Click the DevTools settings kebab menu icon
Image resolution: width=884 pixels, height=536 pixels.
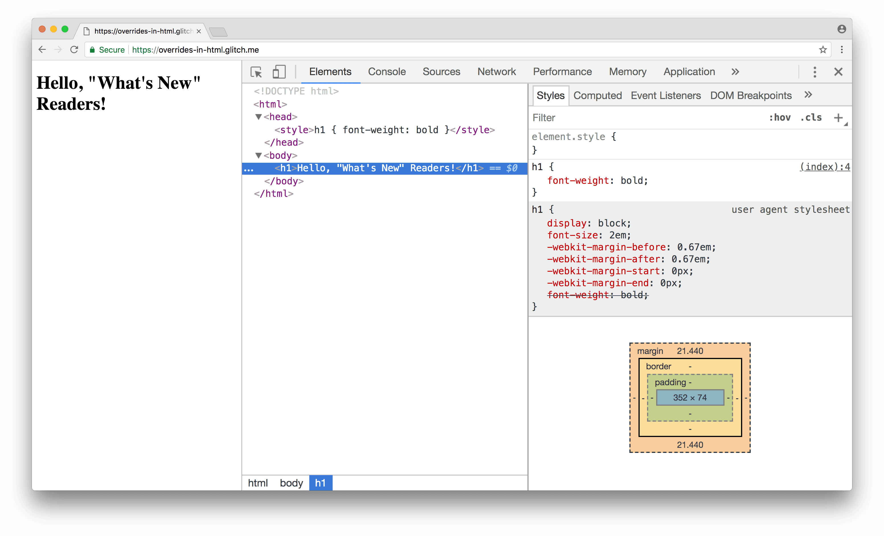(x=815, y=71)
